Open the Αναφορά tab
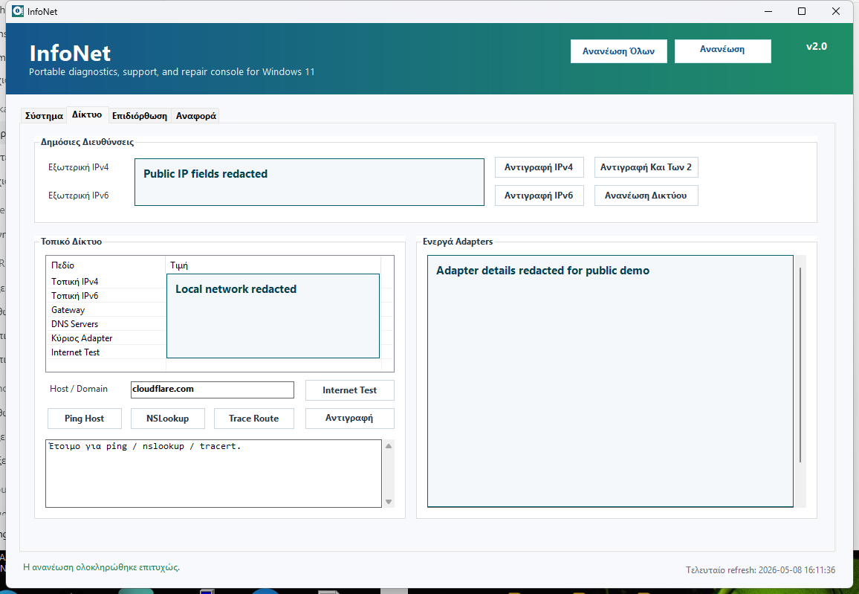The image size is (859, 594). pyautogui.click(x=195, y=116)
